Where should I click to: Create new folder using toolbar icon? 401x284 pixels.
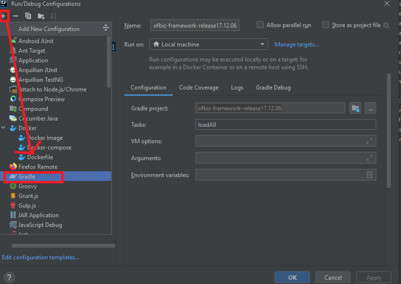(41, 16)
